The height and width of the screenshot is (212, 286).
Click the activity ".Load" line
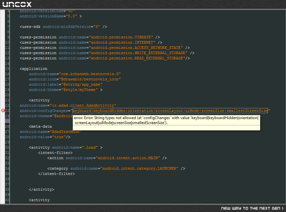pos(65,147)
